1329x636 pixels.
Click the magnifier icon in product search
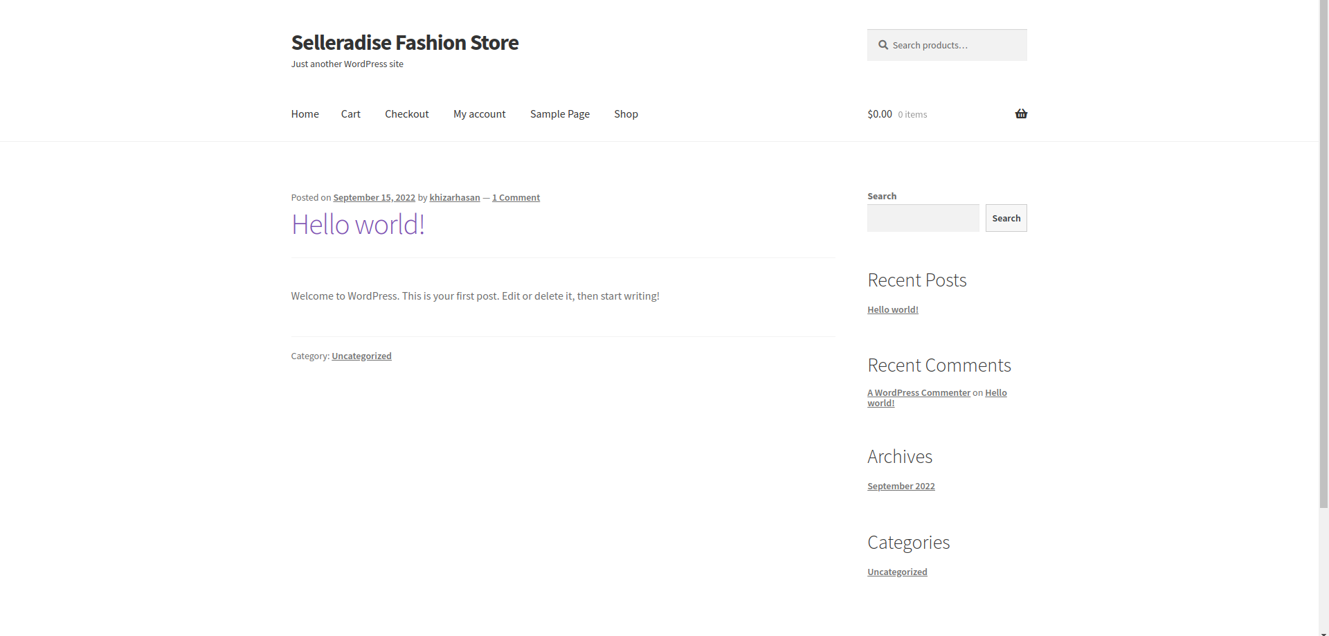(x=883, y=45)
